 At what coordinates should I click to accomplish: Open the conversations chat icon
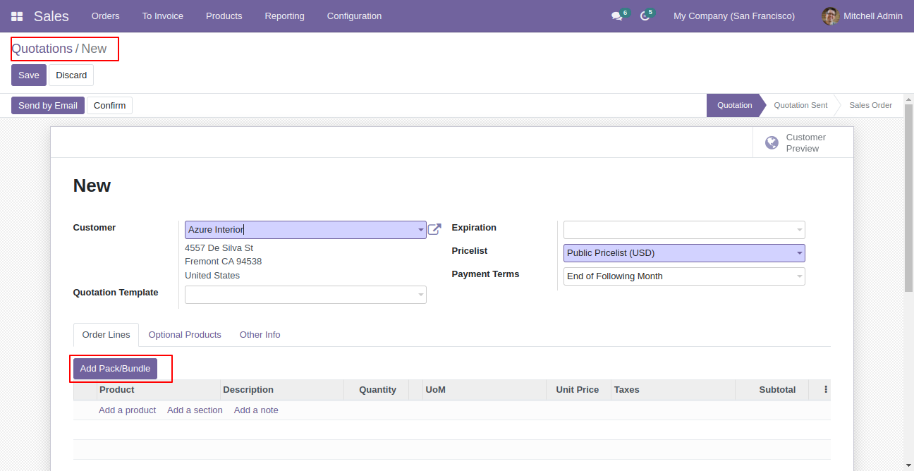point(616,16)
